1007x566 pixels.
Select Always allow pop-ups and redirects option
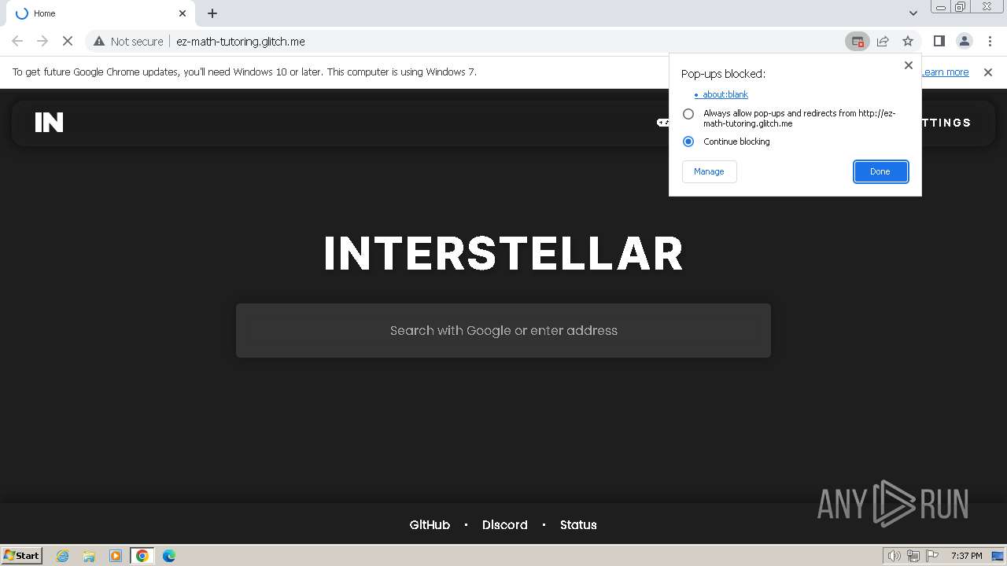pos(688,114)
